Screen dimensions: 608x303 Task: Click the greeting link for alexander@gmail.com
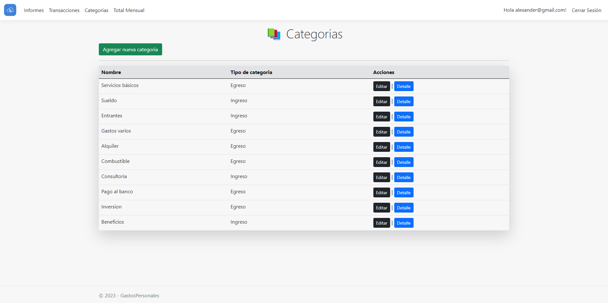(535, 10)
